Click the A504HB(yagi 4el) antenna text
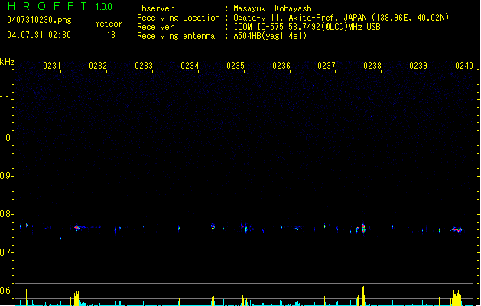 tap(270, 36)
